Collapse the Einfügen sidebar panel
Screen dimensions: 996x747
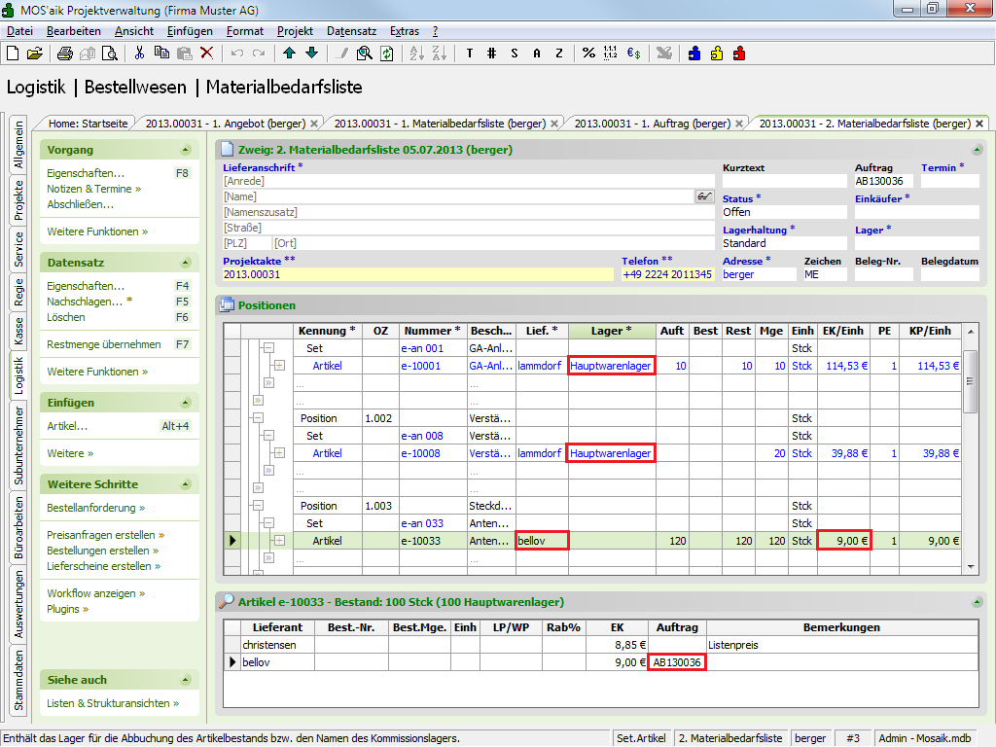(x=186, y=402)
